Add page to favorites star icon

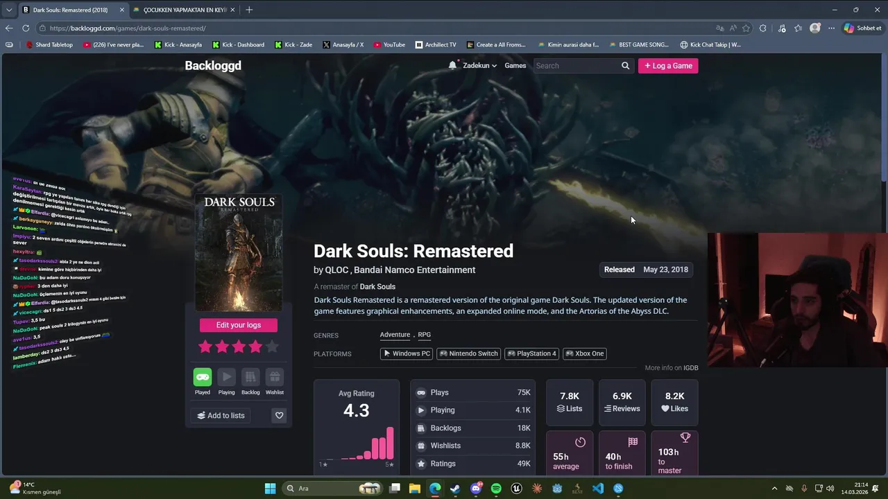[746, 28]
